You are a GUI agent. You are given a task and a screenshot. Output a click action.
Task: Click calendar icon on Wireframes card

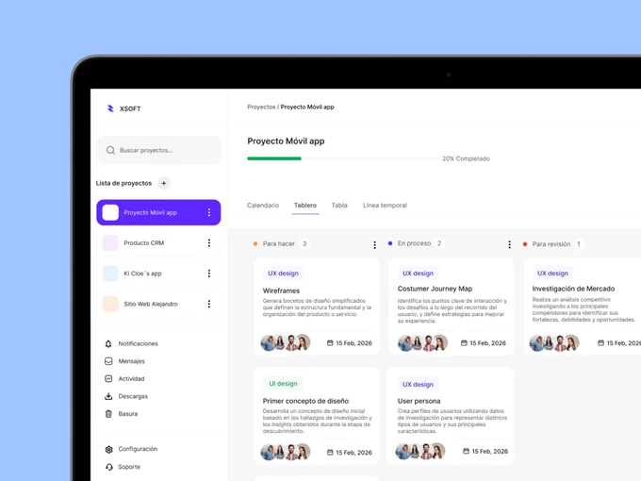click(x=330, y=342)
